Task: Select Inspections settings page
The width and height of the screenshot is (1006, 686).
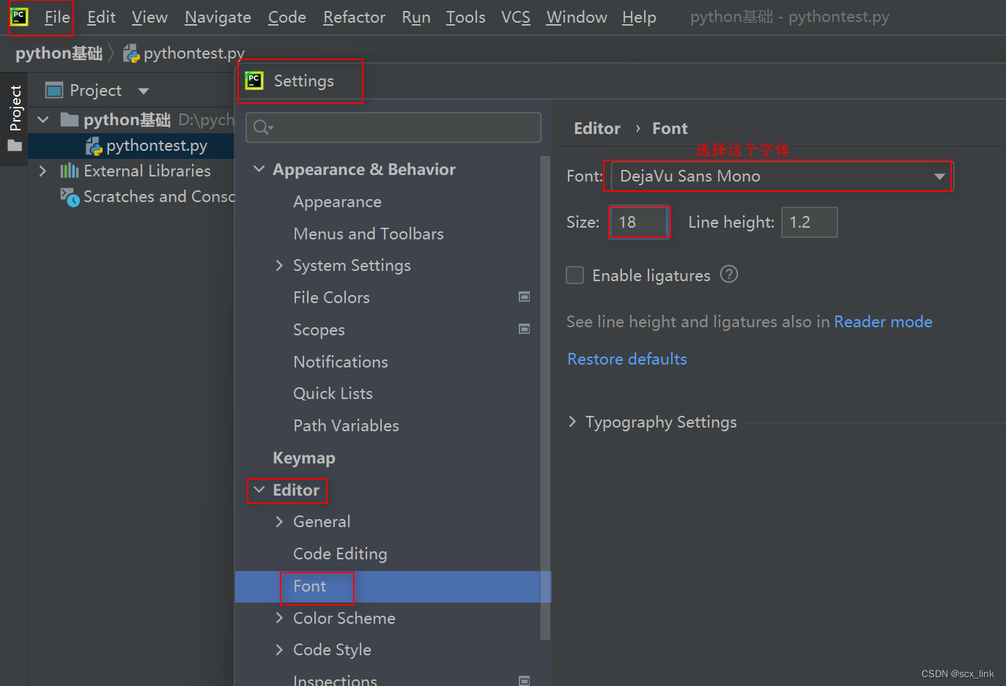Action: [335, 680]
